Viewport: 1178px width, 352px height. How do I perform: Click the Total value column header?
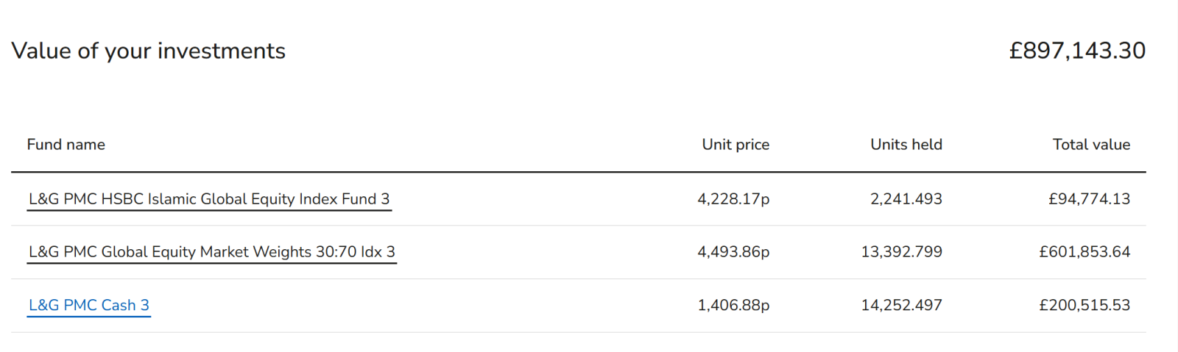1090,145
